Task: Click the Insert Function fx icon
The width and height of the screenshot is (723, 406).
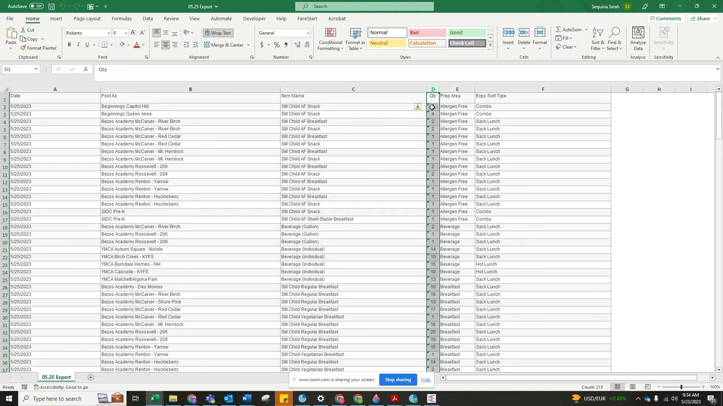Action: pos(86,69)
